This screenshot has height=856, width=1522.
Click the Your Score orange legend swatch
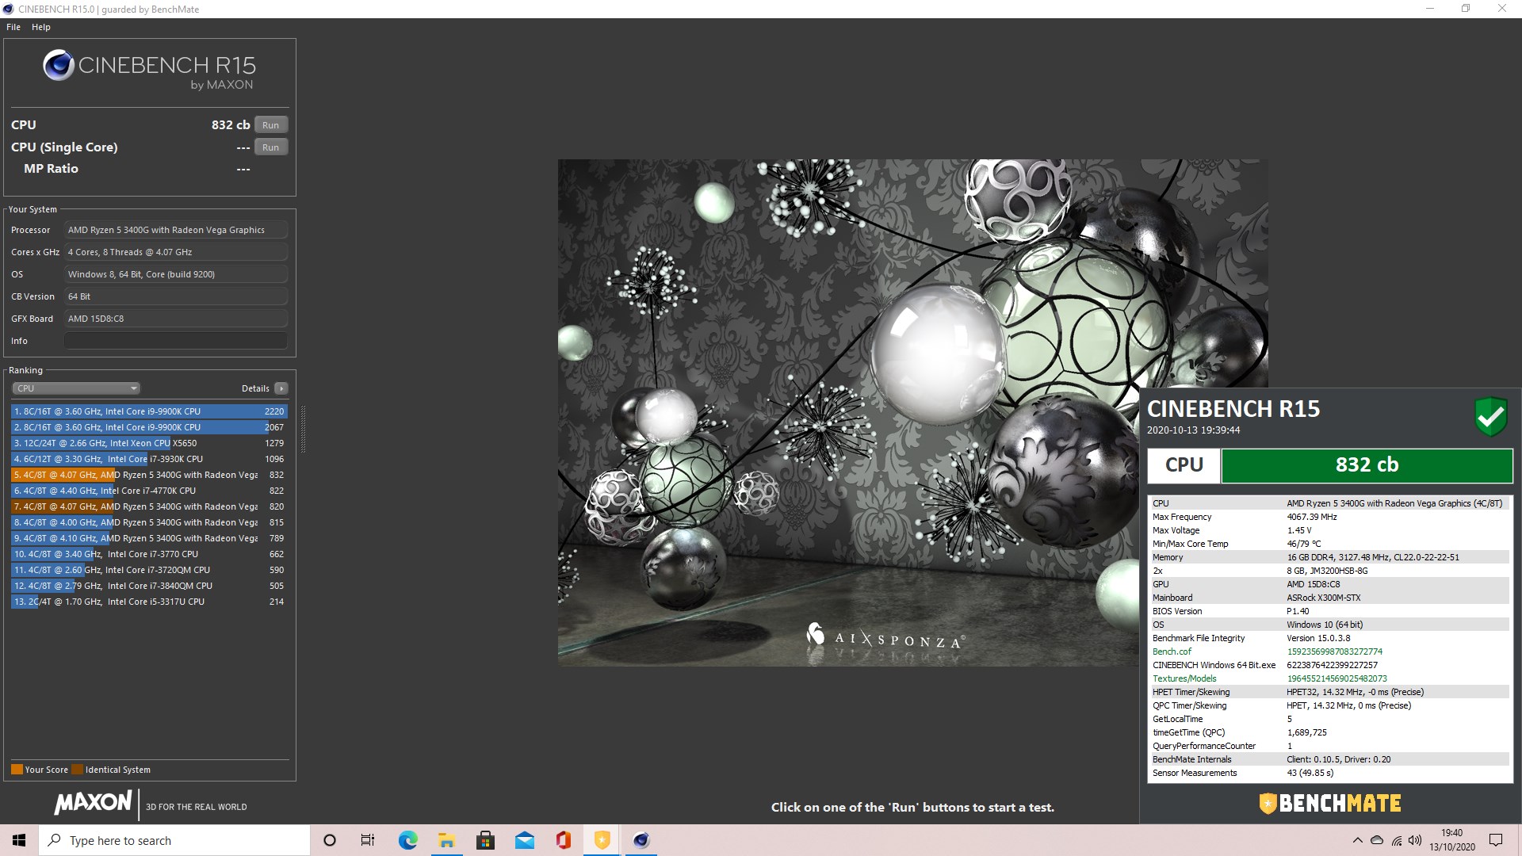pos(17,770)
